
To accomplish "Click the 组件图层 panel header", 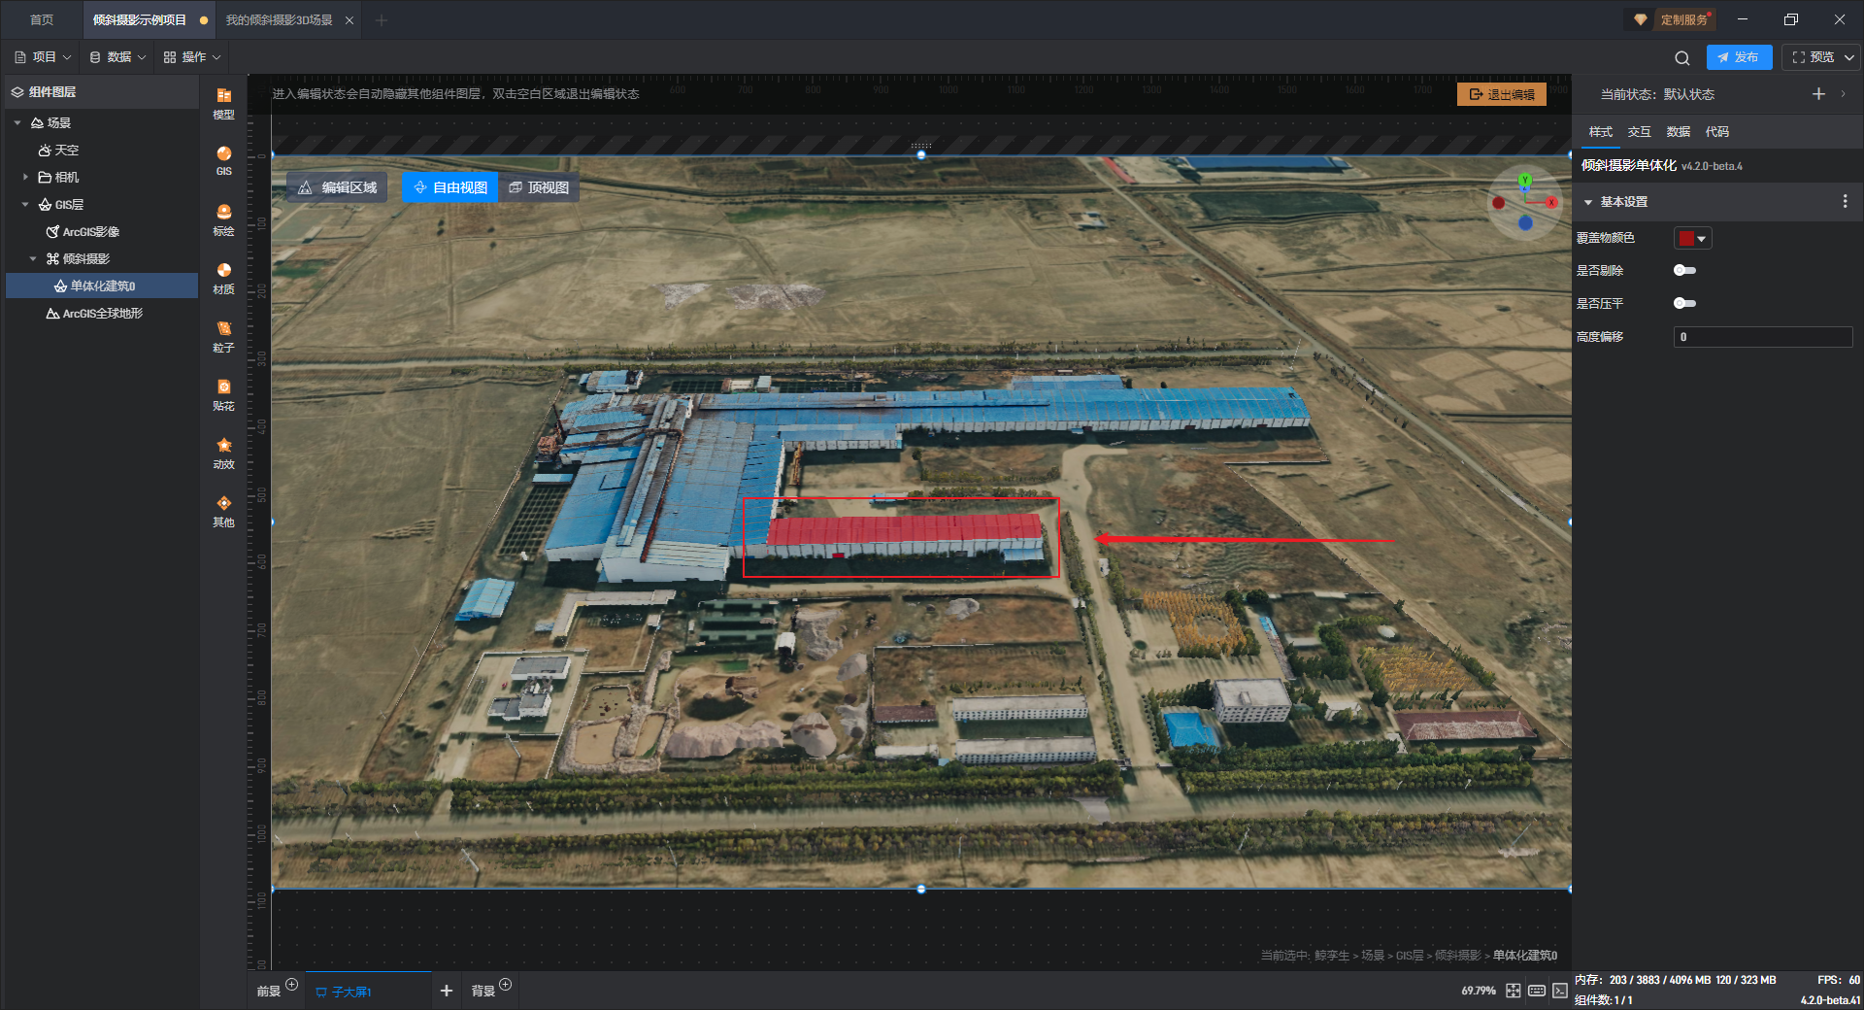I will (x=102, y=92).
